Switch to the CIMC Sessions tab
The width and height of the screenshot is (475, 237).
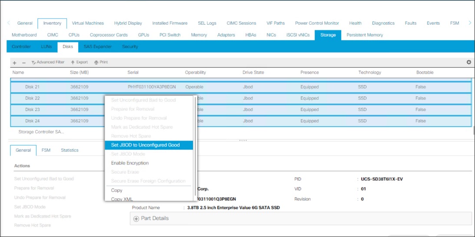coord(241,23)
